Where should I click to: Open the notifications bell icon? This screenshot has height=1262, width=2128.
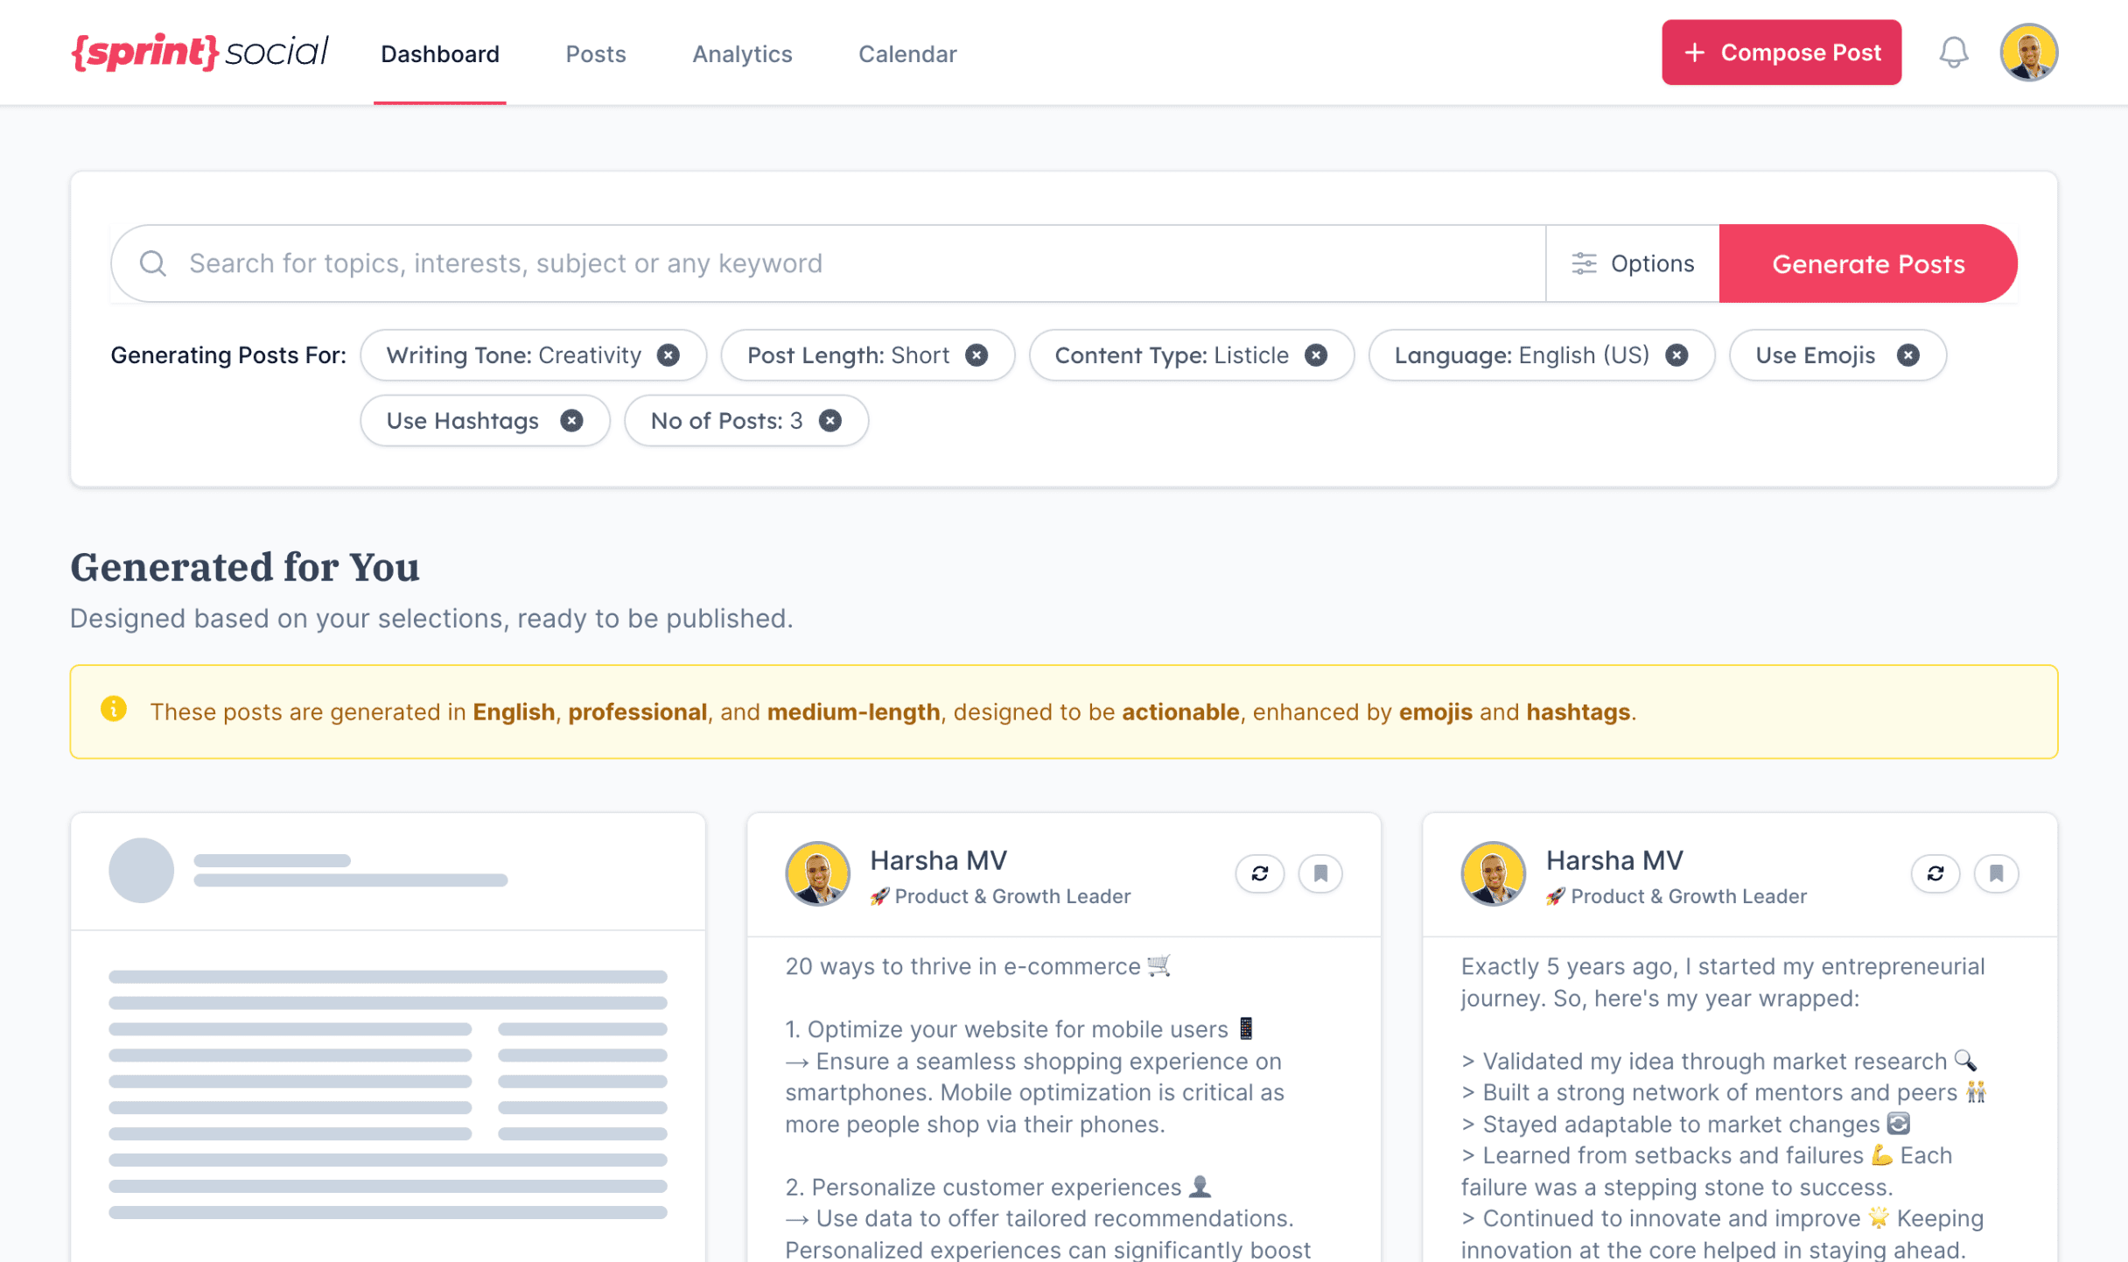pos(1953,53)
